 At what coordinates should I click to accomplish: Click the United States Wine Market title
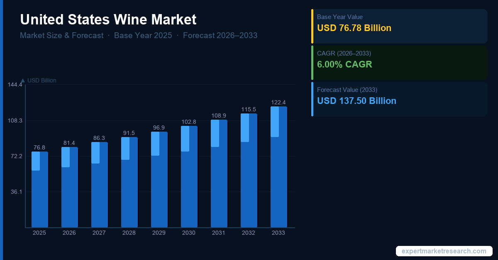[108, 19]
